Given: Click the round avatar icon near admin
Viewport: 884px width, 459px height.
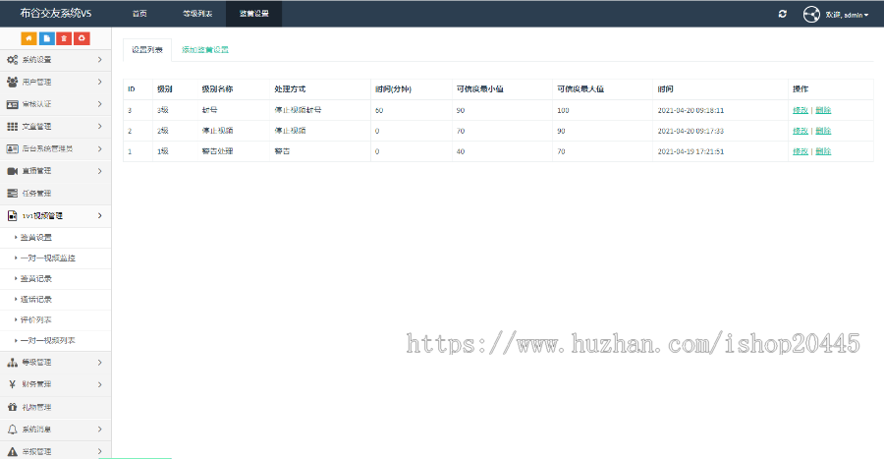Looking at the screenshot, I should [x=811, y=14].
